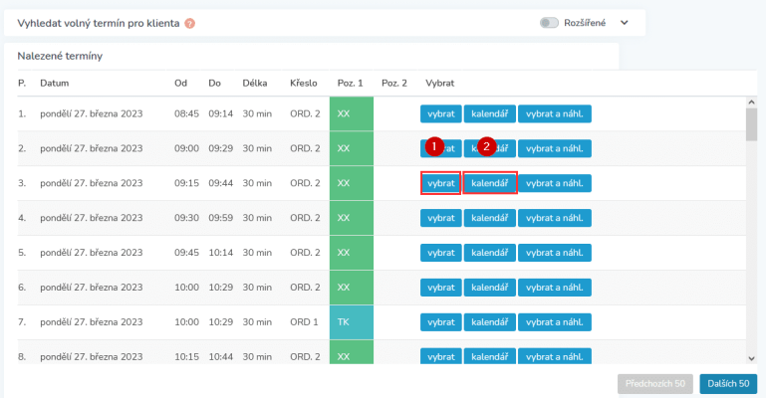Viewport: 766px width, 398px height.
Task: Click the Délka column header
Action: pyautogui.click(x=255, y=83)
